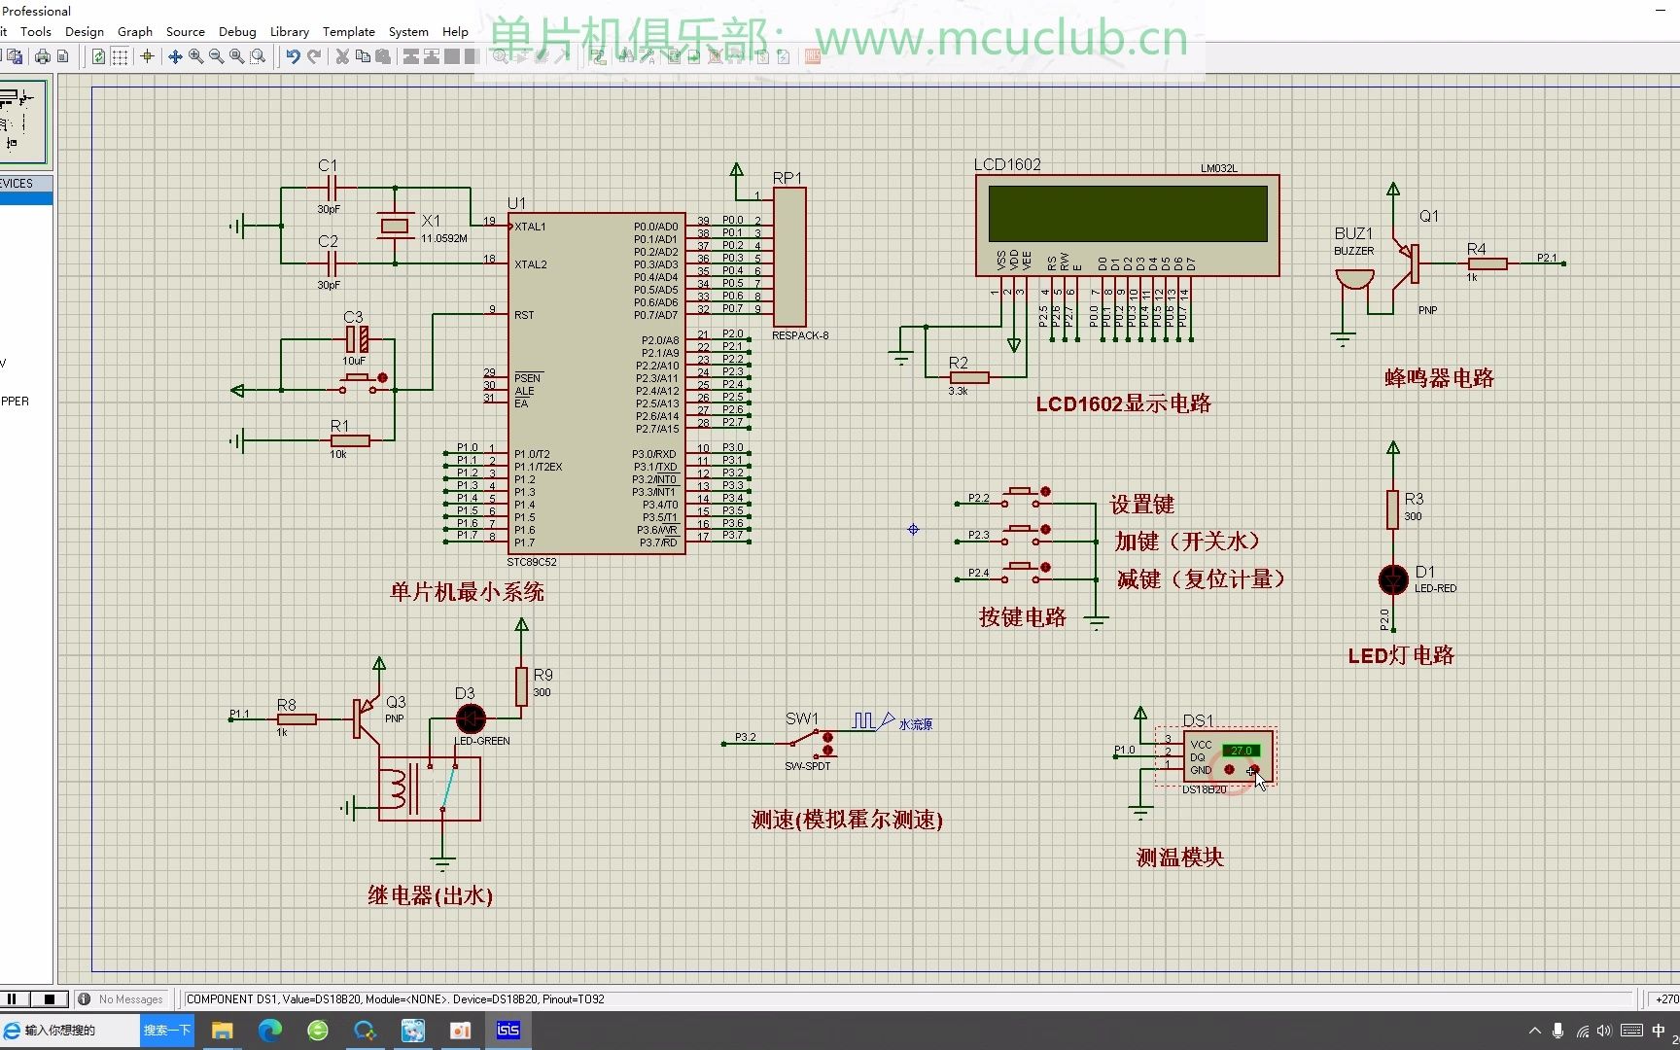Viewport: 1680px width, 1050px height.
Task: Click the Zoom Out magnifier icon
Action: tap(217, 56)
